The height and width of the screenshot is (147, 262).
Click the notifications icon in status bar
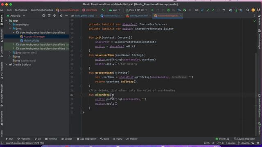click(x=258, y=143)
